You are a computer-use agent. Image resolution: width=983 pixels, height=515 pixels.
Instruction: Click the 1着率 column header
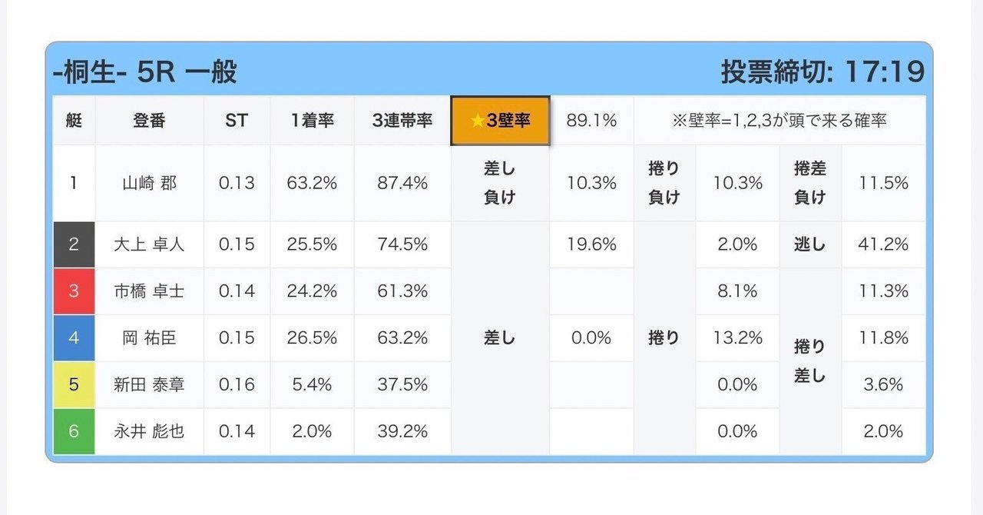(312, 121)
